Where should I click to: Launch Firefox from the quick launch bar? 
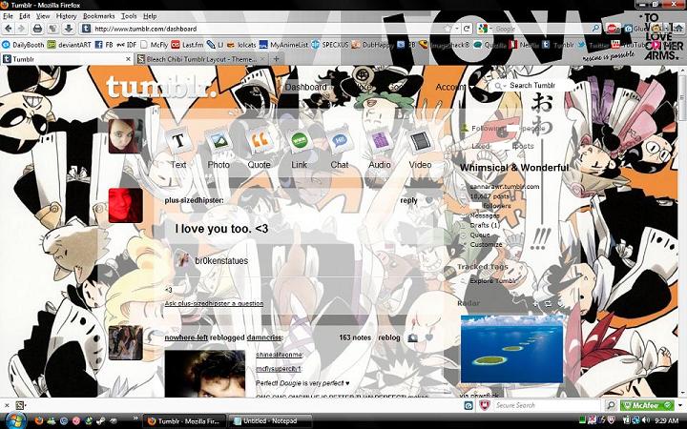point(38,420)
